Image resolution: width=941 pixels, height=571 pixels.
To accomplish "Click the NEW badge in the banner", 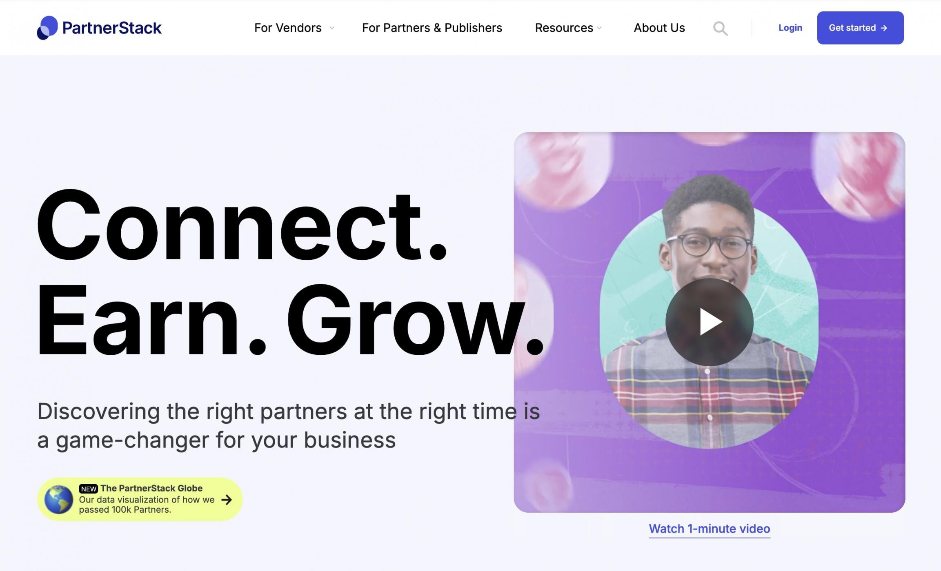I will click(89, 489).
